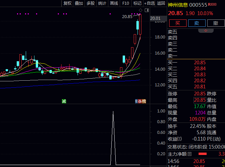Click the stock name 神州信息

[178, 5]
